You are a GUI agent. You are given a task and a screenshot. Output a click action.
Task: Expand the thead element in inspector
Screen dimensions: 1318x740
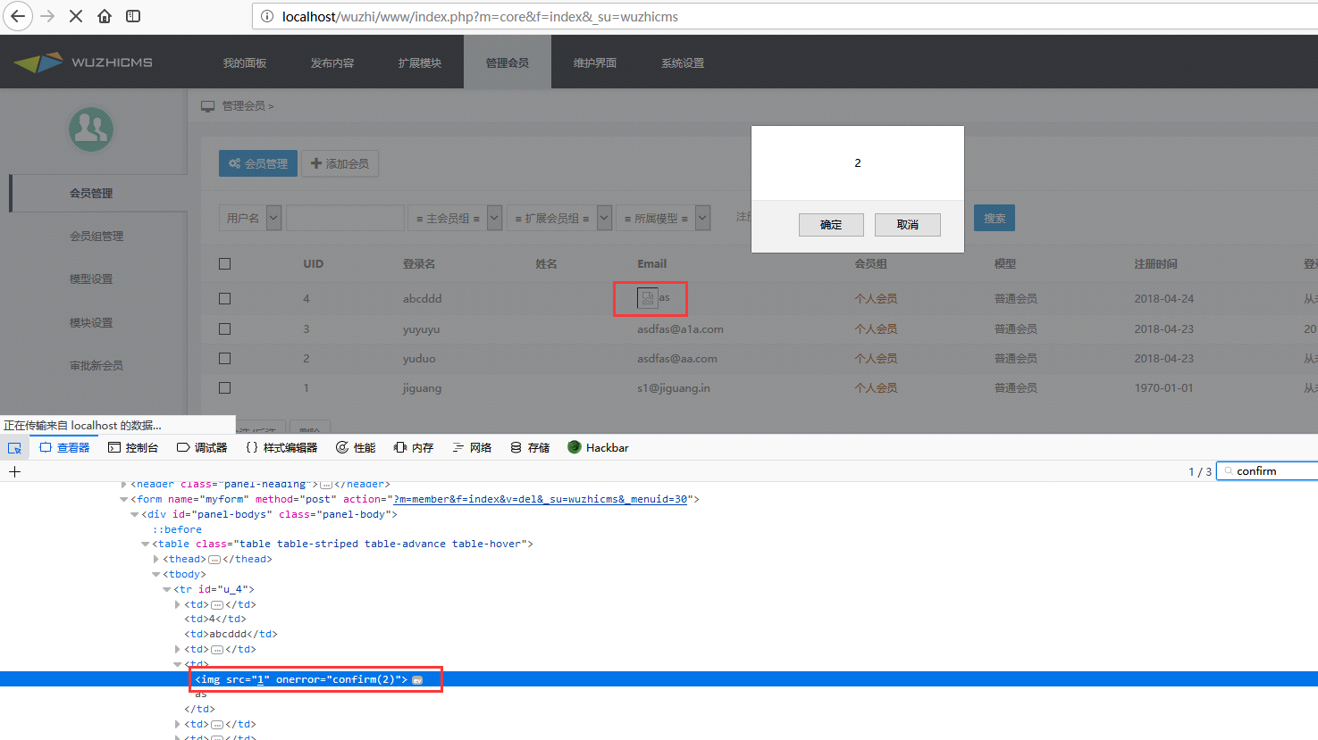(157, 558)
